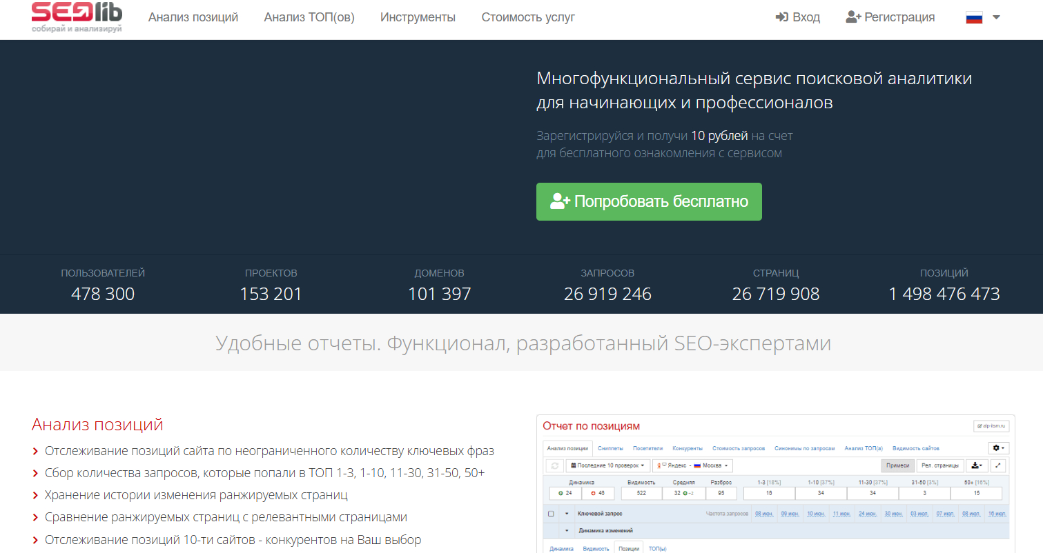Tick the checkbox beside Ключевой запрос
Screen dimensions: 1043x553
click(x=551, y=514)
